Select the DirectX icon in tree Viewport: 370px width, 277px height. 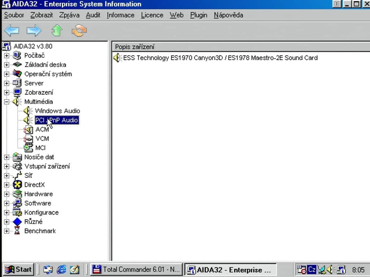[17, 185]
